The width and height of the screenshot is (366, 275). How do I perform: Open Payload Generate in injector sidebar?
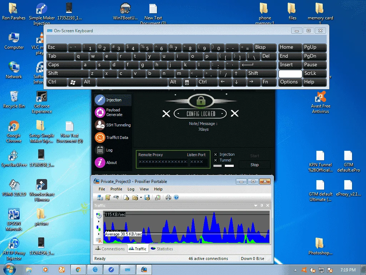coord(113,112)
